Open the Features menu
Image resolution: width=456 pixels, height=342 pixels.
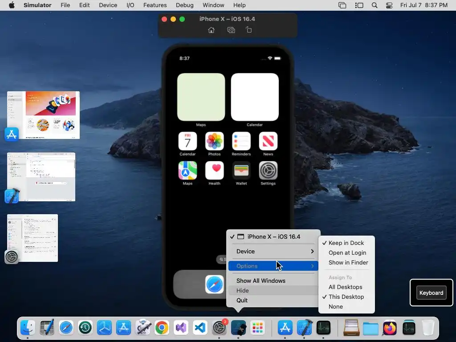[x=155, y=5]
